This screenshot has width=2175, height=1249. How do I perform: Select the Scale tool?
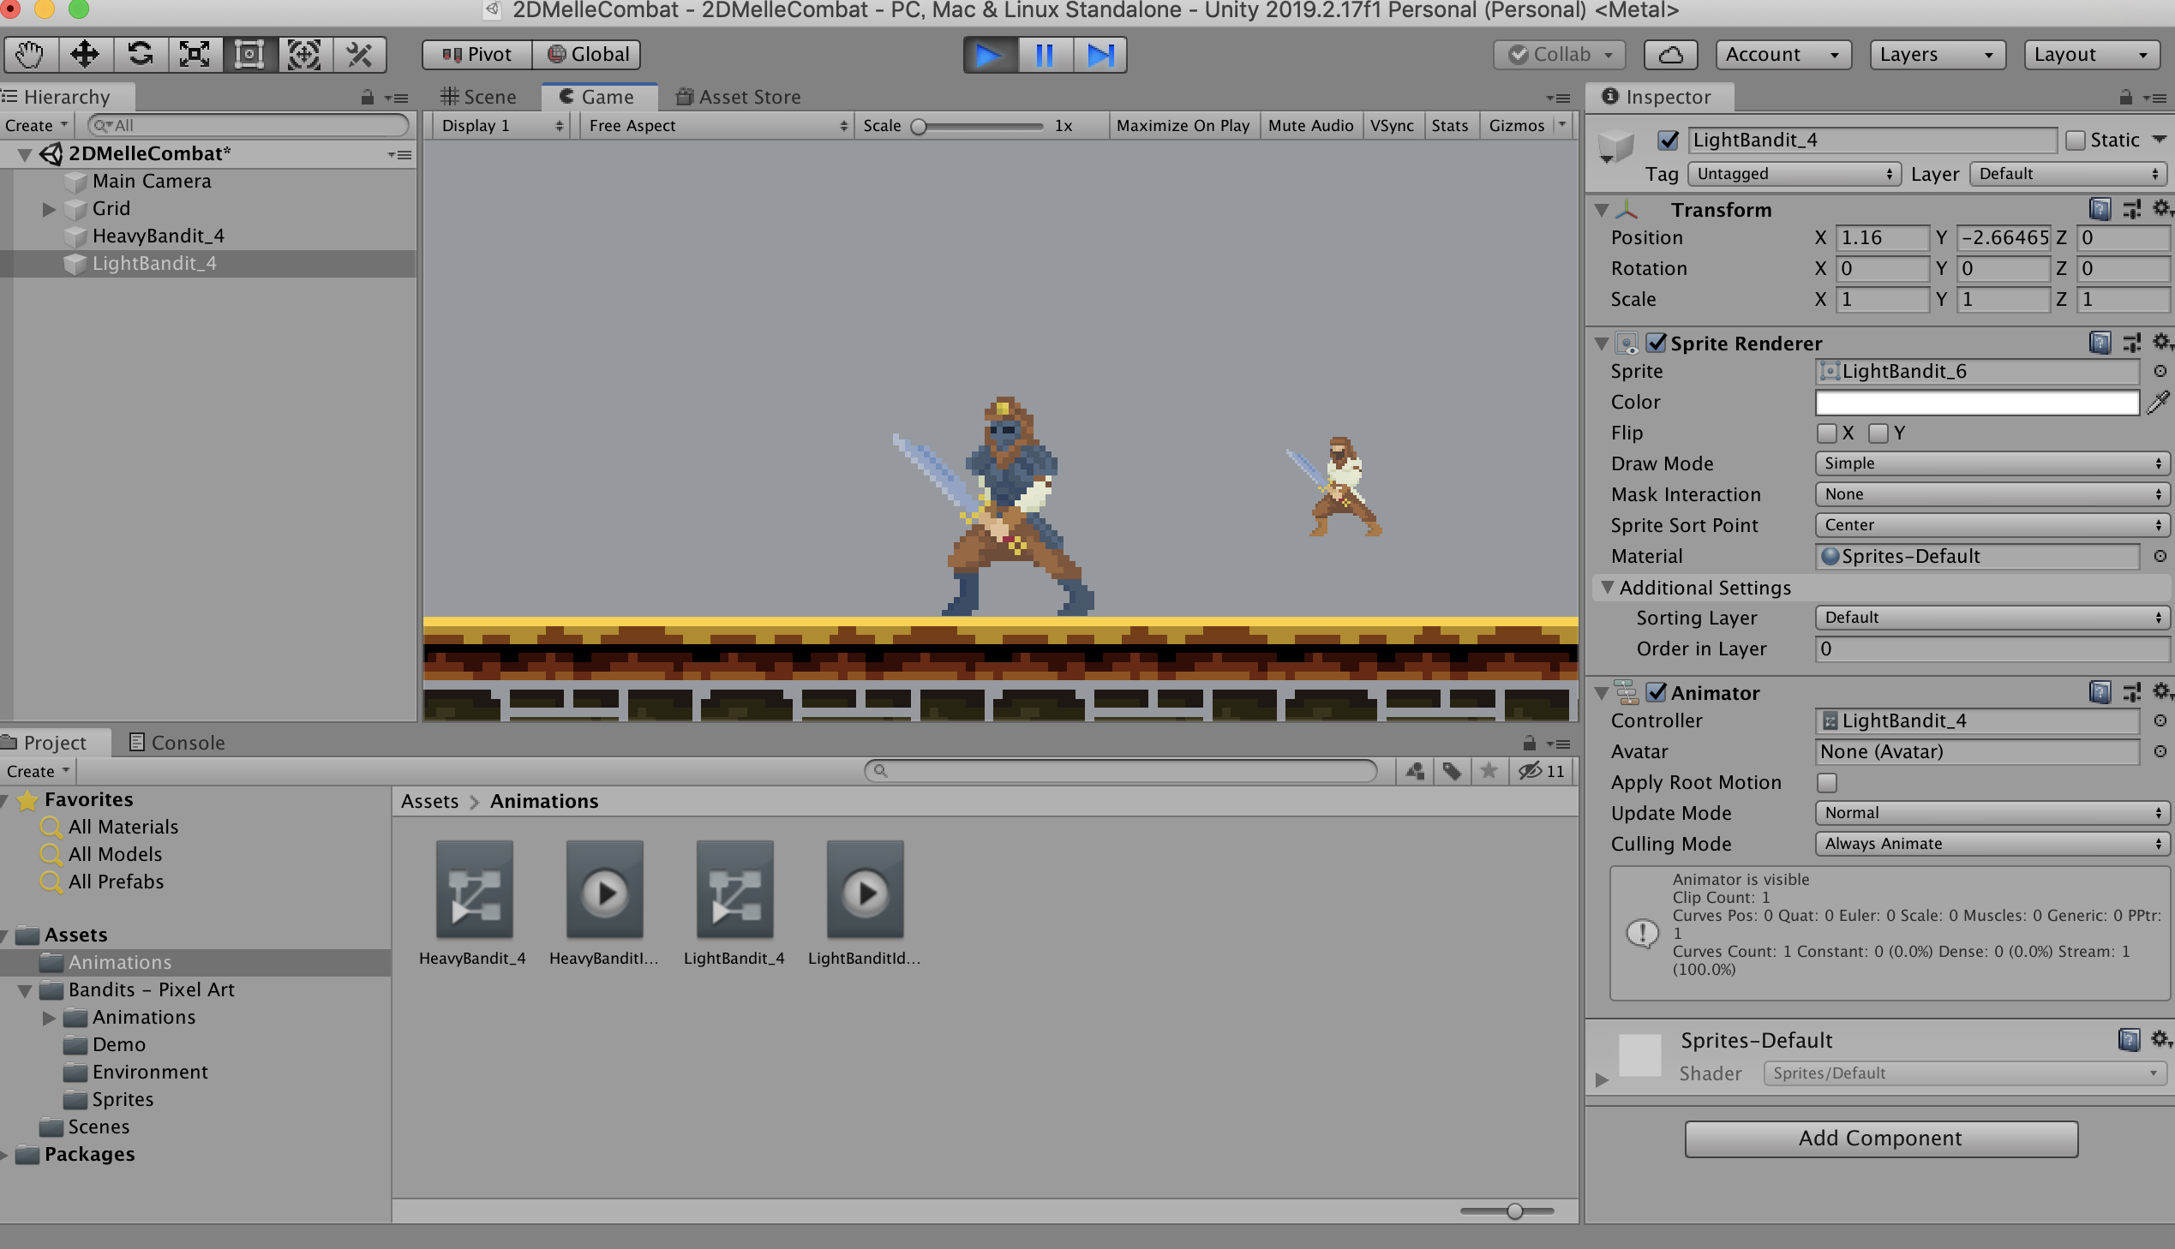click(x=195, y=55)
